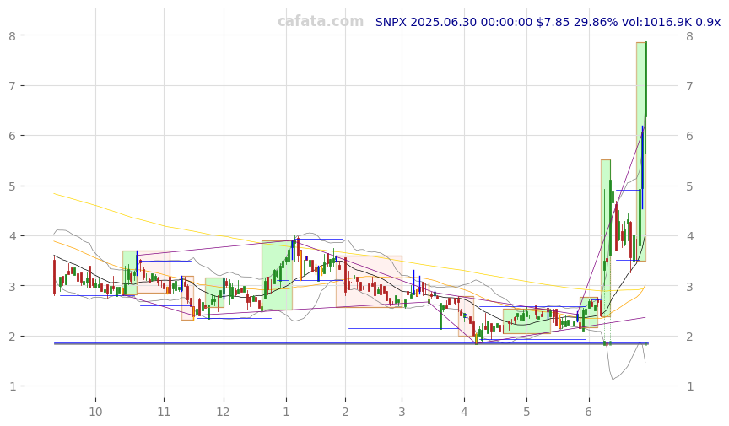Image resolution: width=729 pixels, height=426 pixels.
Task: Click x-axis month label 10
Action: click(x=95, y=412)
